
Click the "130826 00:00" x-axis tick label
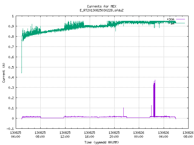tap(139, 134)
